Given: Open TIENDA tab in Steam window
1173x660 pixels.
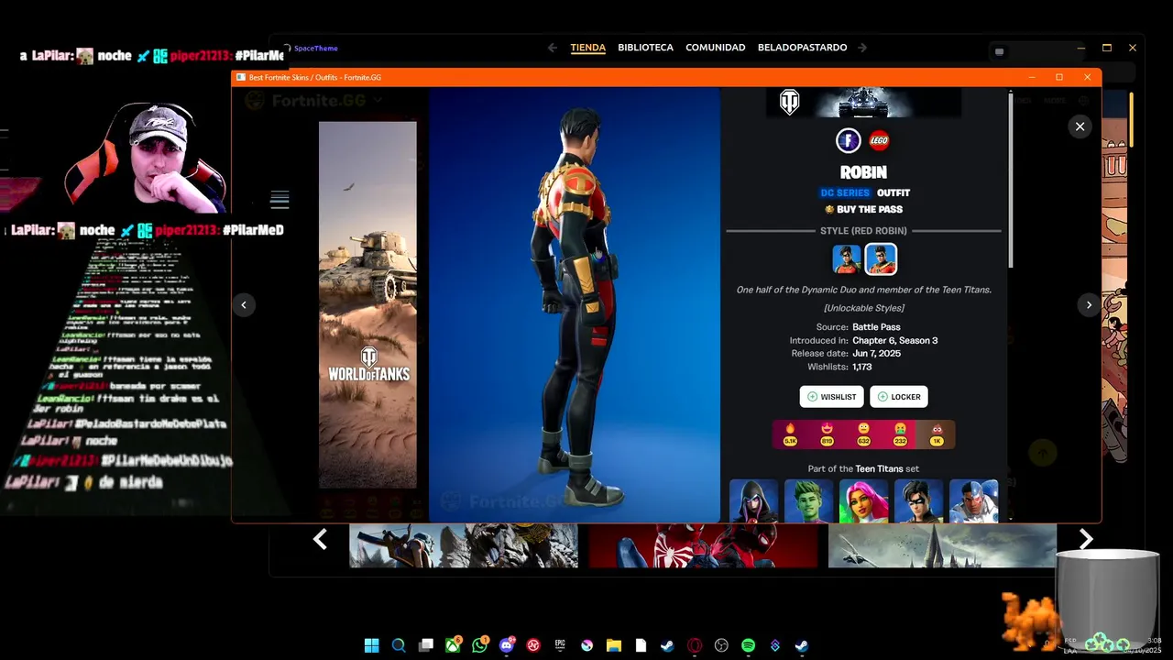Looking at the screenshot, I should pos(588,48).
